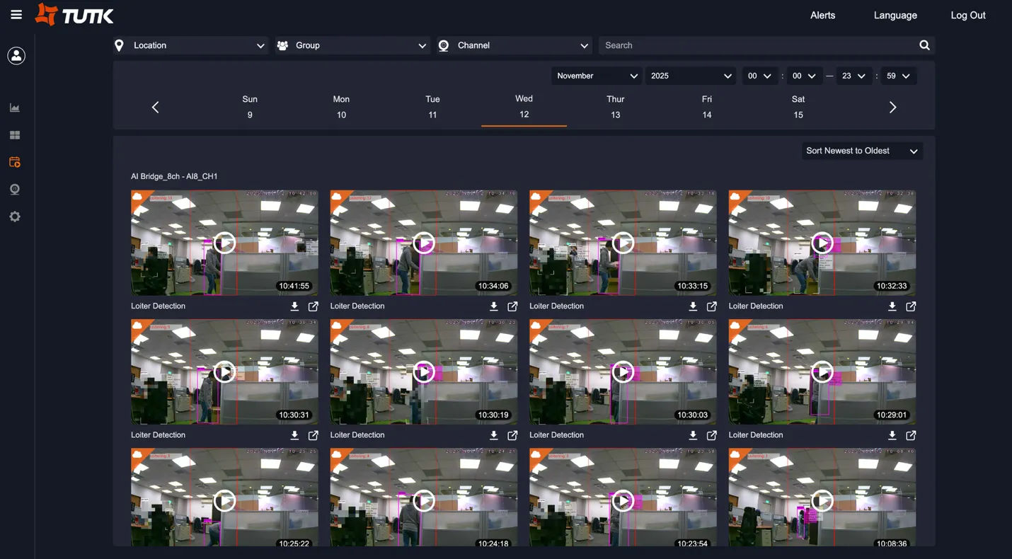
Task: Open the settings gear icon in sidebar
Action: [14, 216]
